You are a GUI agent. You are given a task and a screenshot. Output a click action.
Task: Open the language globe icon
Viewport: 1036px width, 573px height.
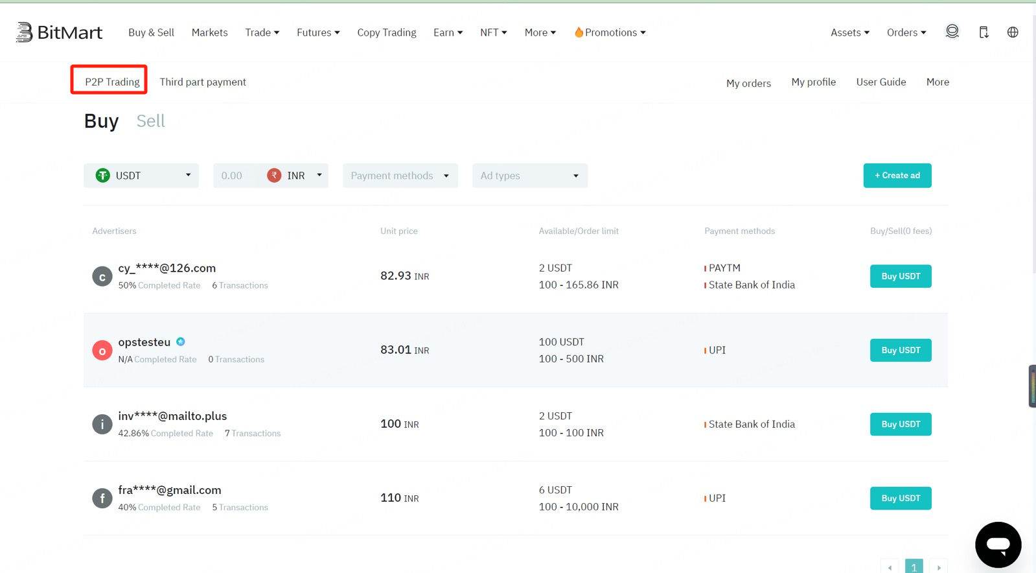coord(1013,32)
